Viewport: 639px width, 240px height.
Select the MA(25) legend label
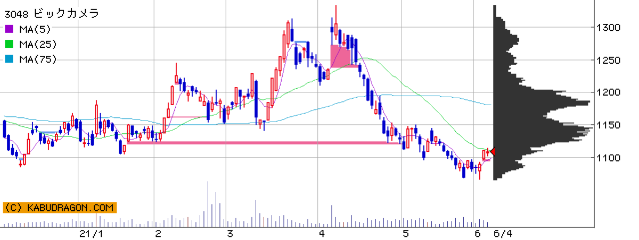[x=37, y=44]
